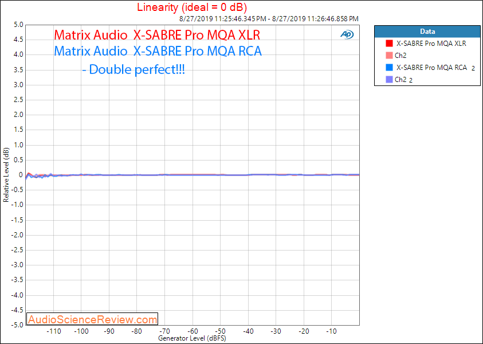Screen dimensions: 483x344
Task: Click the 0 tick on the vertical axis
Action: coord(21,175)
